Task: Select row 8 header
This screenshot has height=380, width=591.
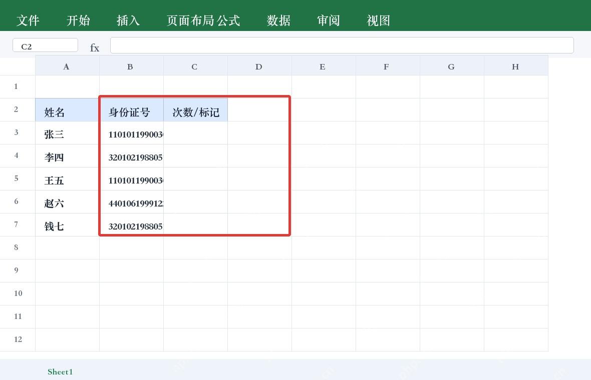Action: (x=18, y=247)
